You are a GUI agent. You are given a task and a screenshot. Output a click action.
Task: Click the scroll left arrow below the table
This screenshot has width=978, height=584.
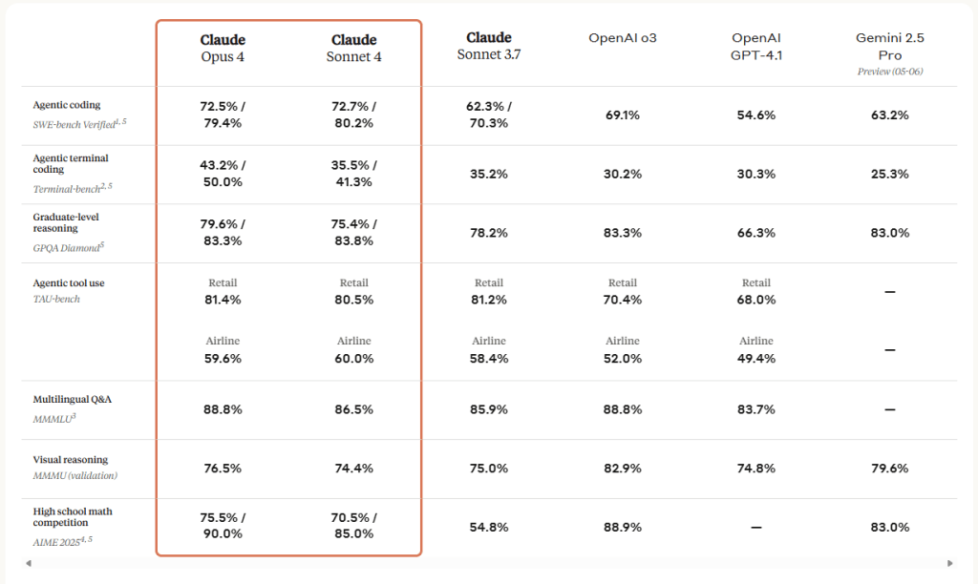pos(28,563)
